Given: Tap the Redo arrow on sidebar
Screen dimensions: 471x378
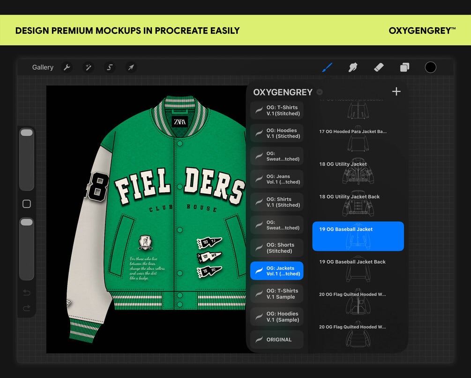Looking at the screenshot, I should pos(27,308).
